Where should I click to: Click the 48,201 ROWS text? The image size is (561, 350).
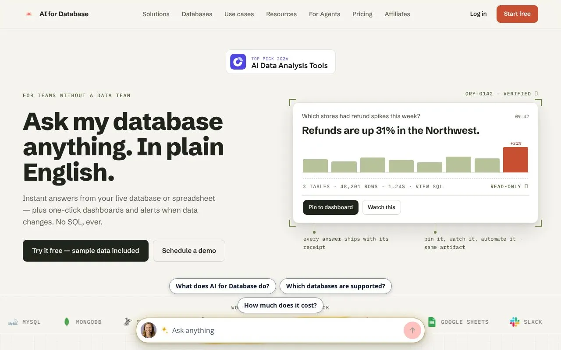[x=359, y=186]
